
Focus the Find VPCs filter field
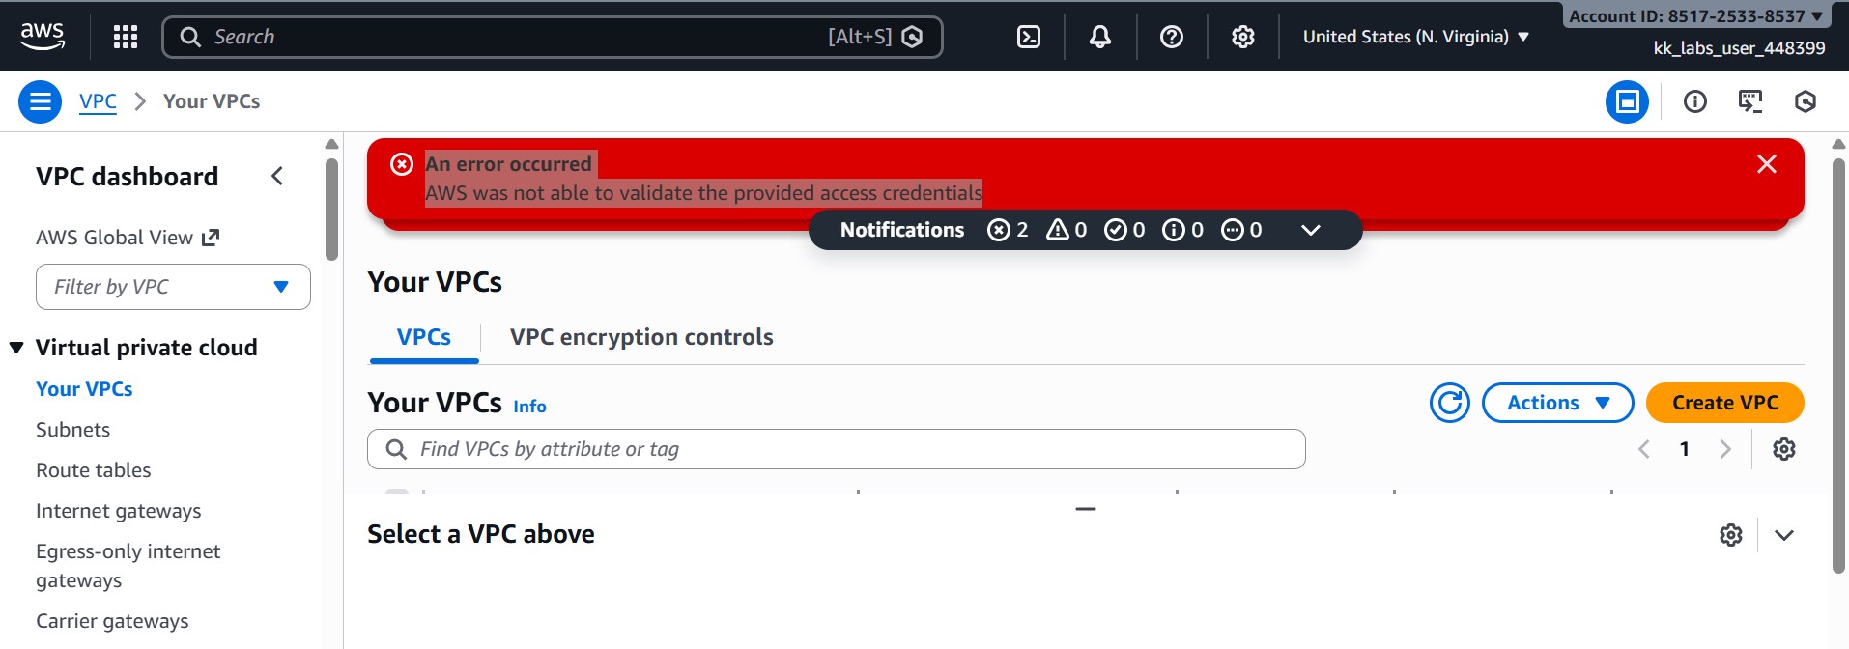(837, 449)
